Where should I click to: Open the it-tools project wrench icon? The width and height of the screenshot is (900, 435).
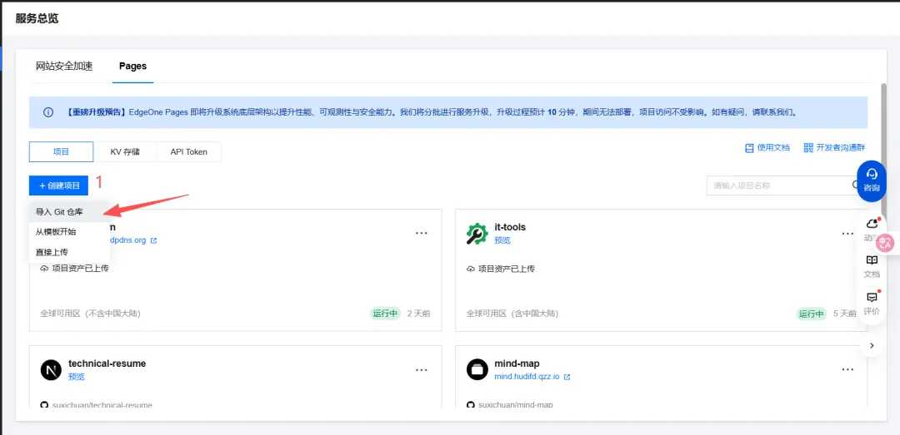click(477, 234)
